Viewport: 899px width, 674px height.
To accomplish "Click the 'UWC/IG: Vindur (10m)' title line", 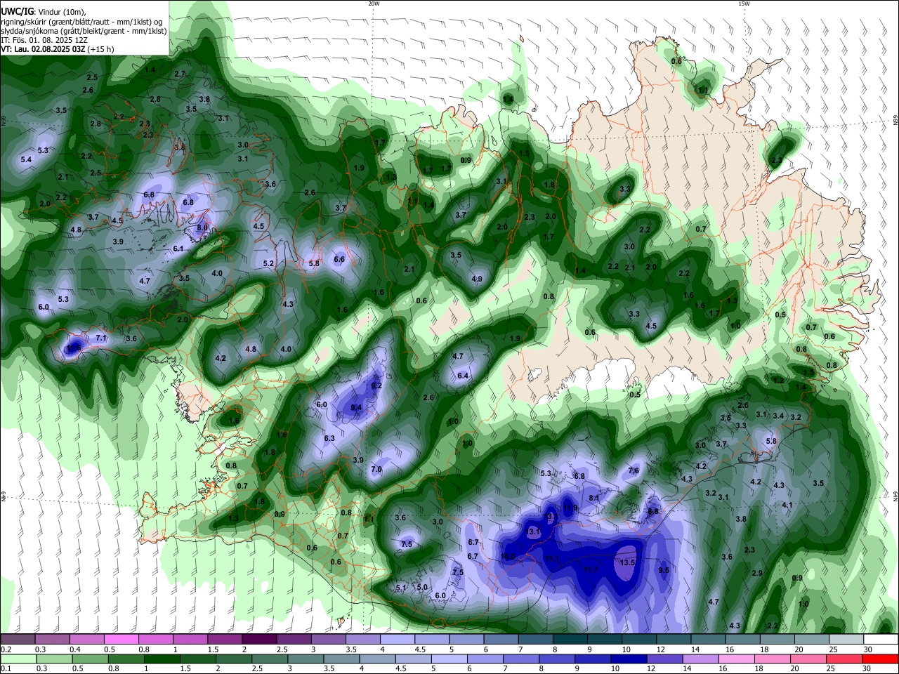I will [x=44, y=12].
